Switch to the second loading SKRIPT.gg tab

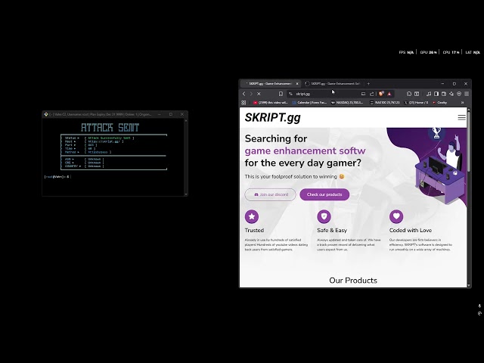333,84
